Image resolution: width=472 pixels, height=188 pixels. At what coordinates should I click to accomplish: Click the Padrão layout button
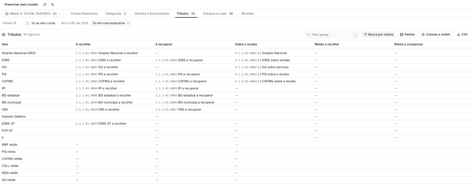coord(407,35)
